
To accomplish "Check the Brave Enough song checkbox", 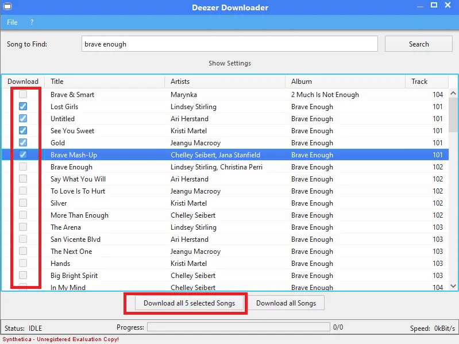I will 23,167.
